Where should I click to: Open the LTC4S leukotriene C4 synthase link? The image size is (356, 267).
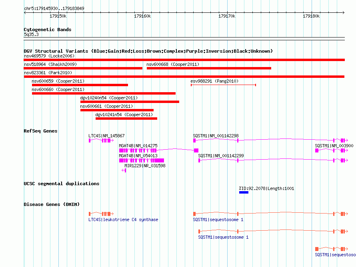click(123, 220)
